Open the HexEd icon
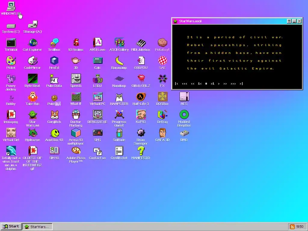 pos(54,63)
